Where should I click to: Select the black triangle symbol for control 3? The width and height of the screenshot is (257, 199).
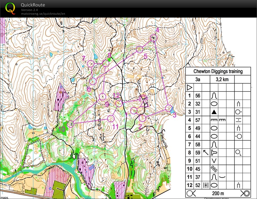(214, 112)
